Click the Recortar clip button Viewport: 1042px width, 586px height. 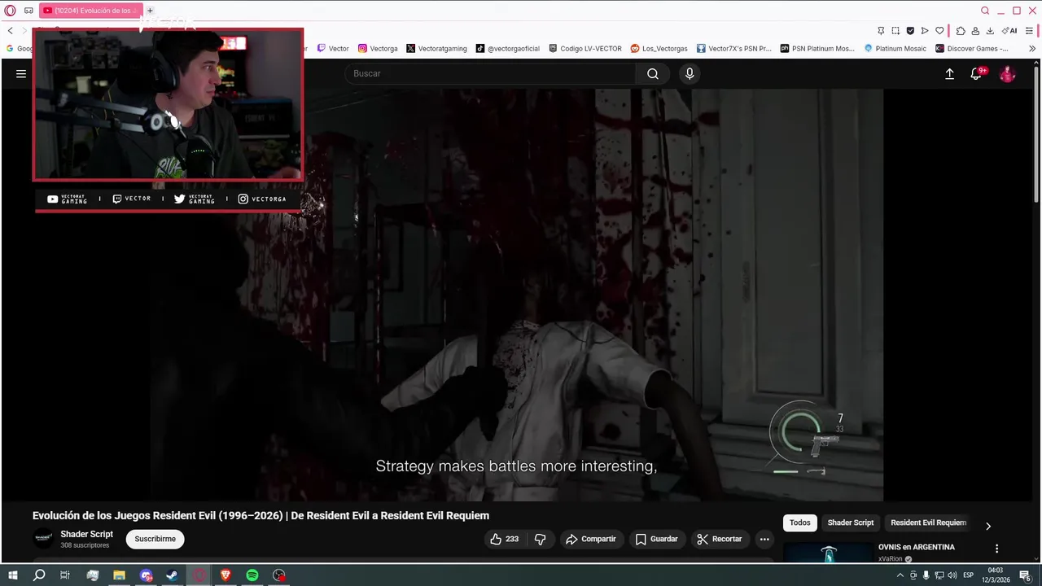[x=720, y=539]
